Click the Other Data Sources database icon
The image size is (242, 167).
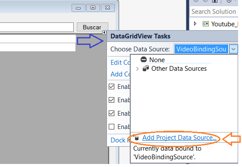(146, 68)
